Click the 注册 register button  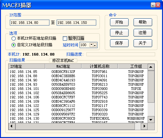pyautogui.click(x=143, y=33)
